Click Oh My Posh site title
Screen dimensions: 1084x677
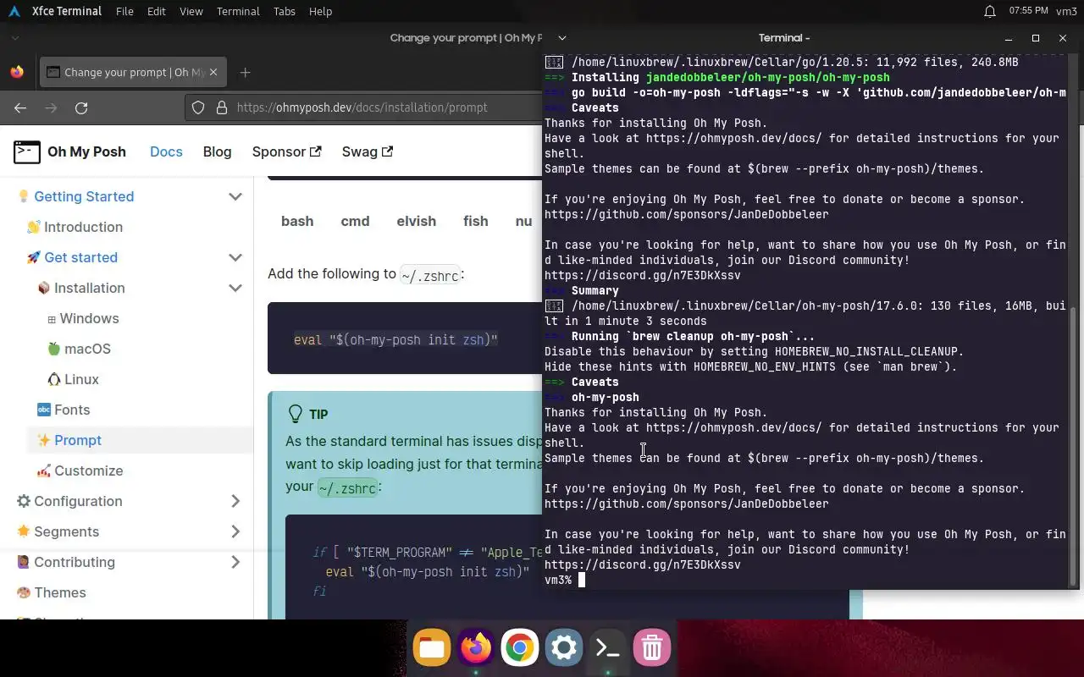86,151
